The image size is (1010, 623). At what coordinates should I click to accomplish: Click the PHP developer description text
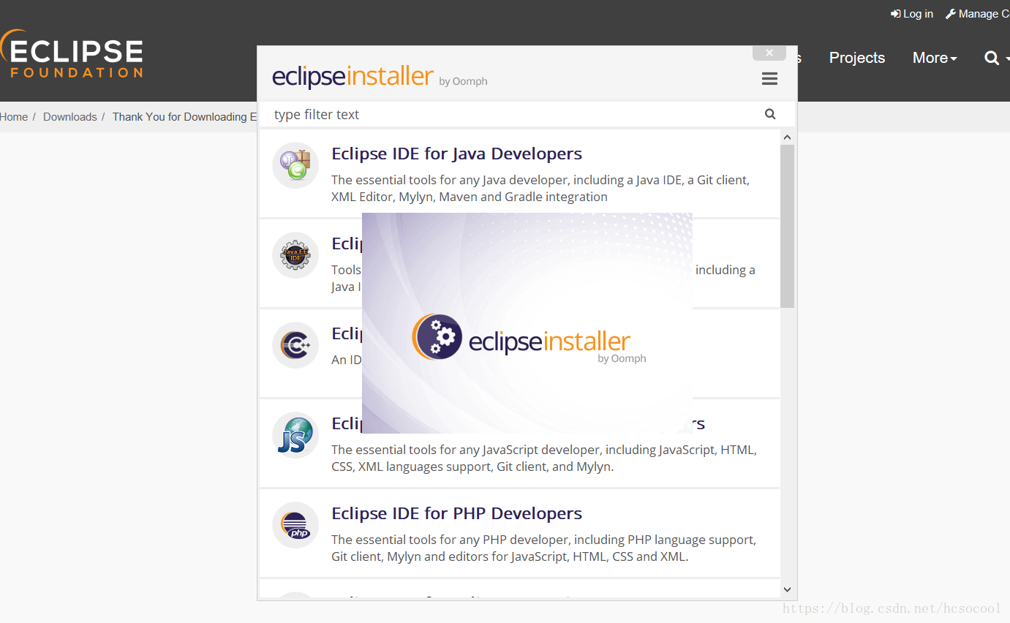543,548
